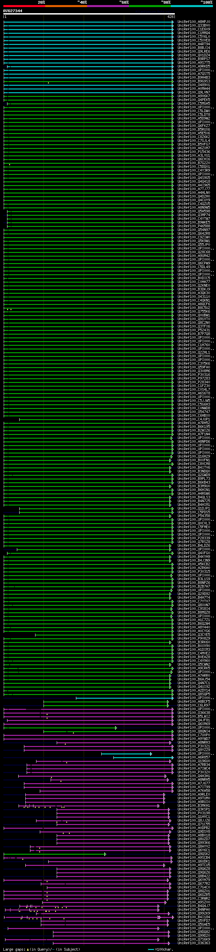
Task: Select label UniRef100_Q4PEK5
Action: (x=194, y=100)
